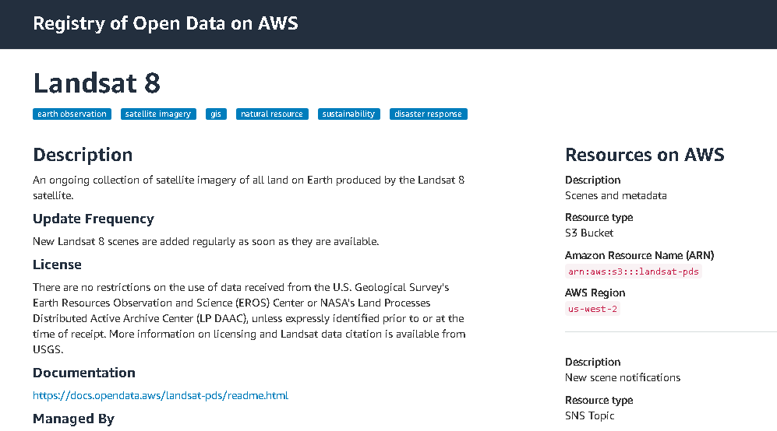
Task: Open the natural resource tag
Action: pyautogui.click(x=272, y=114)
